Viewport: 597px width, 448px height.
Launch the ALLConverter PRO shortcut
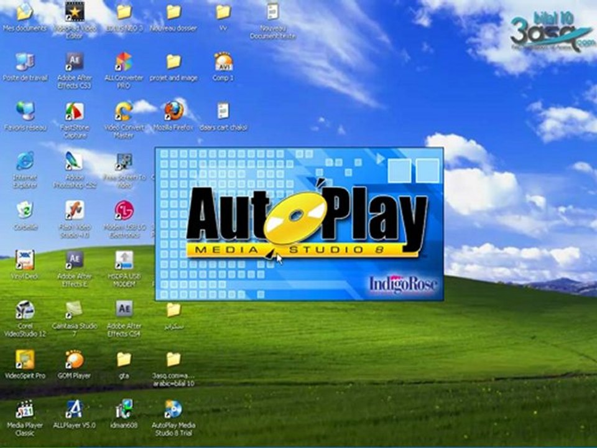[x=124, y=62]
